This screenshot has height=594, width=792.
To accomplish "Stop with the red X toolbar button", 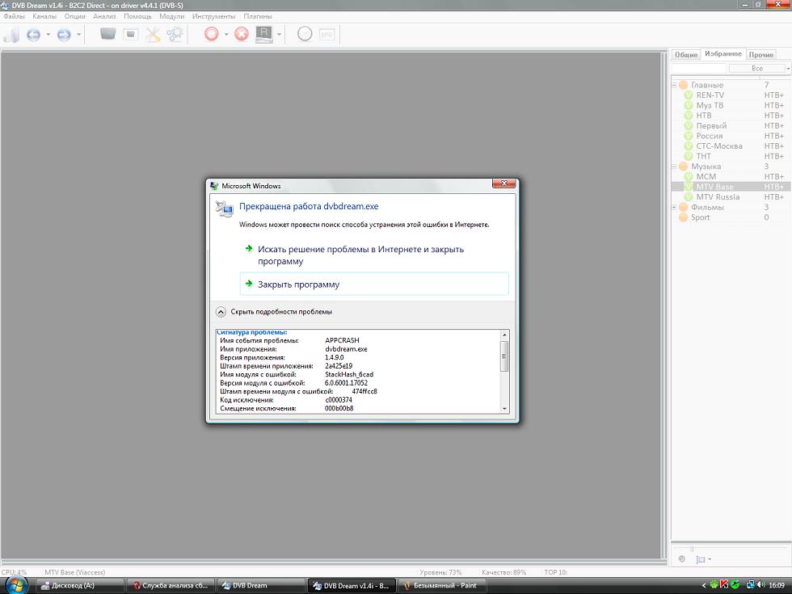I will [x=242, y=34].
